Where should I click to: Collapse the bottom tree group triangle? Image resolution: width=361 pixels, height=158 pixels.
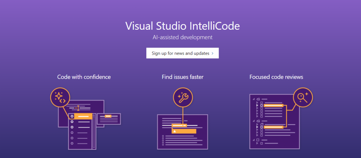pos(254,140)
